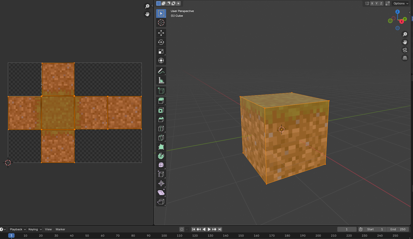The width and height of the screenshot is (413, 239).
Task: Select the Select Box tool
Action: coord(161,13)
